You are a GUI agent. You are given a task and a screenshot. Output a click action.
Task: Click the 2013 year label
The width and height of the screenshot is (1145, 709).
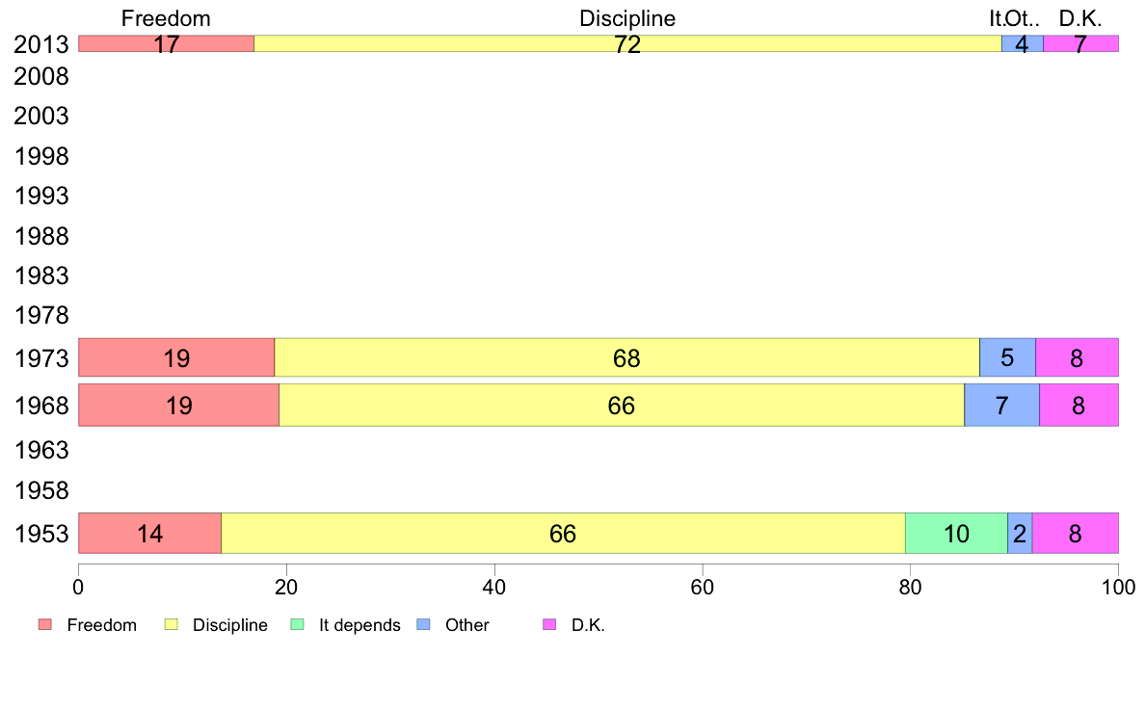[41, 44]
